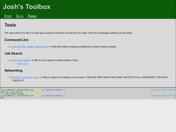
Task: Click the Command-Line section heading
Action: (x=17, y=40)
